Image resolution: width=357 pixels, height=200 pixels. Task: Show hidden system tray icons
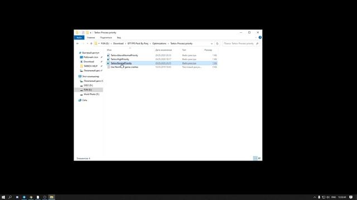click(315, 197)
